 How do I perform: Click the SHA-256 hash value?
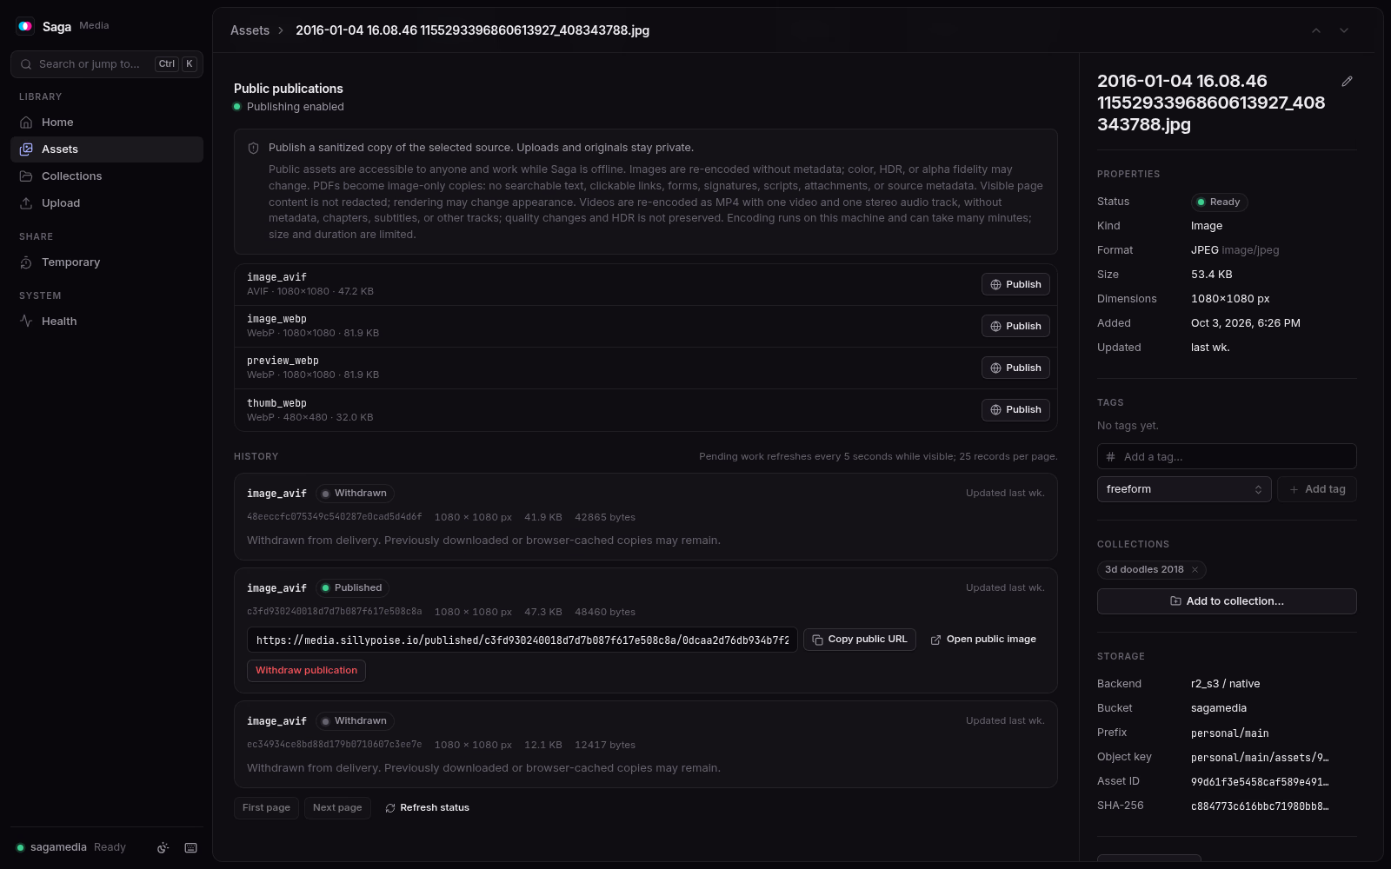pos(1260,806)
